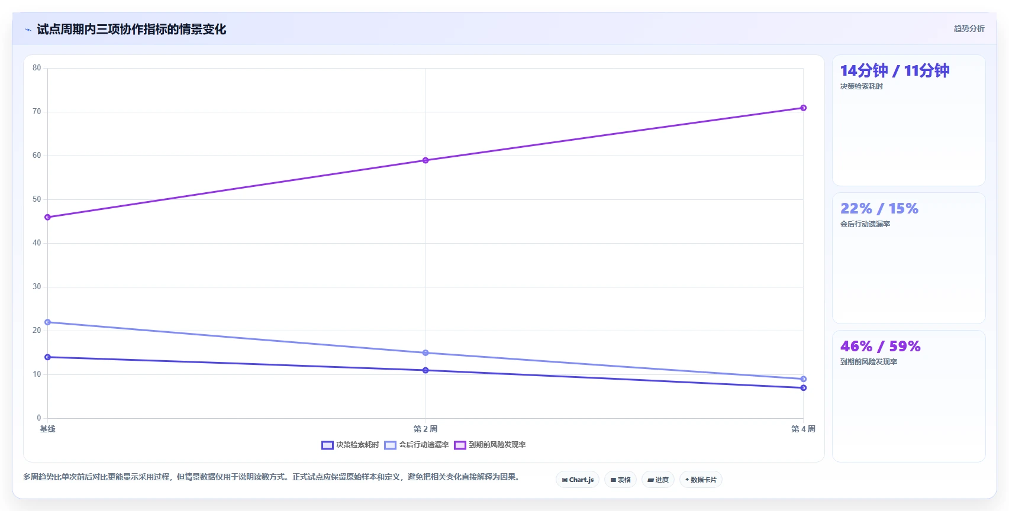This screenshot has width=1009, height=511.
Task: Click the 会后行动遗漏率 point at 第 4 周
Action: pos(803,379)
